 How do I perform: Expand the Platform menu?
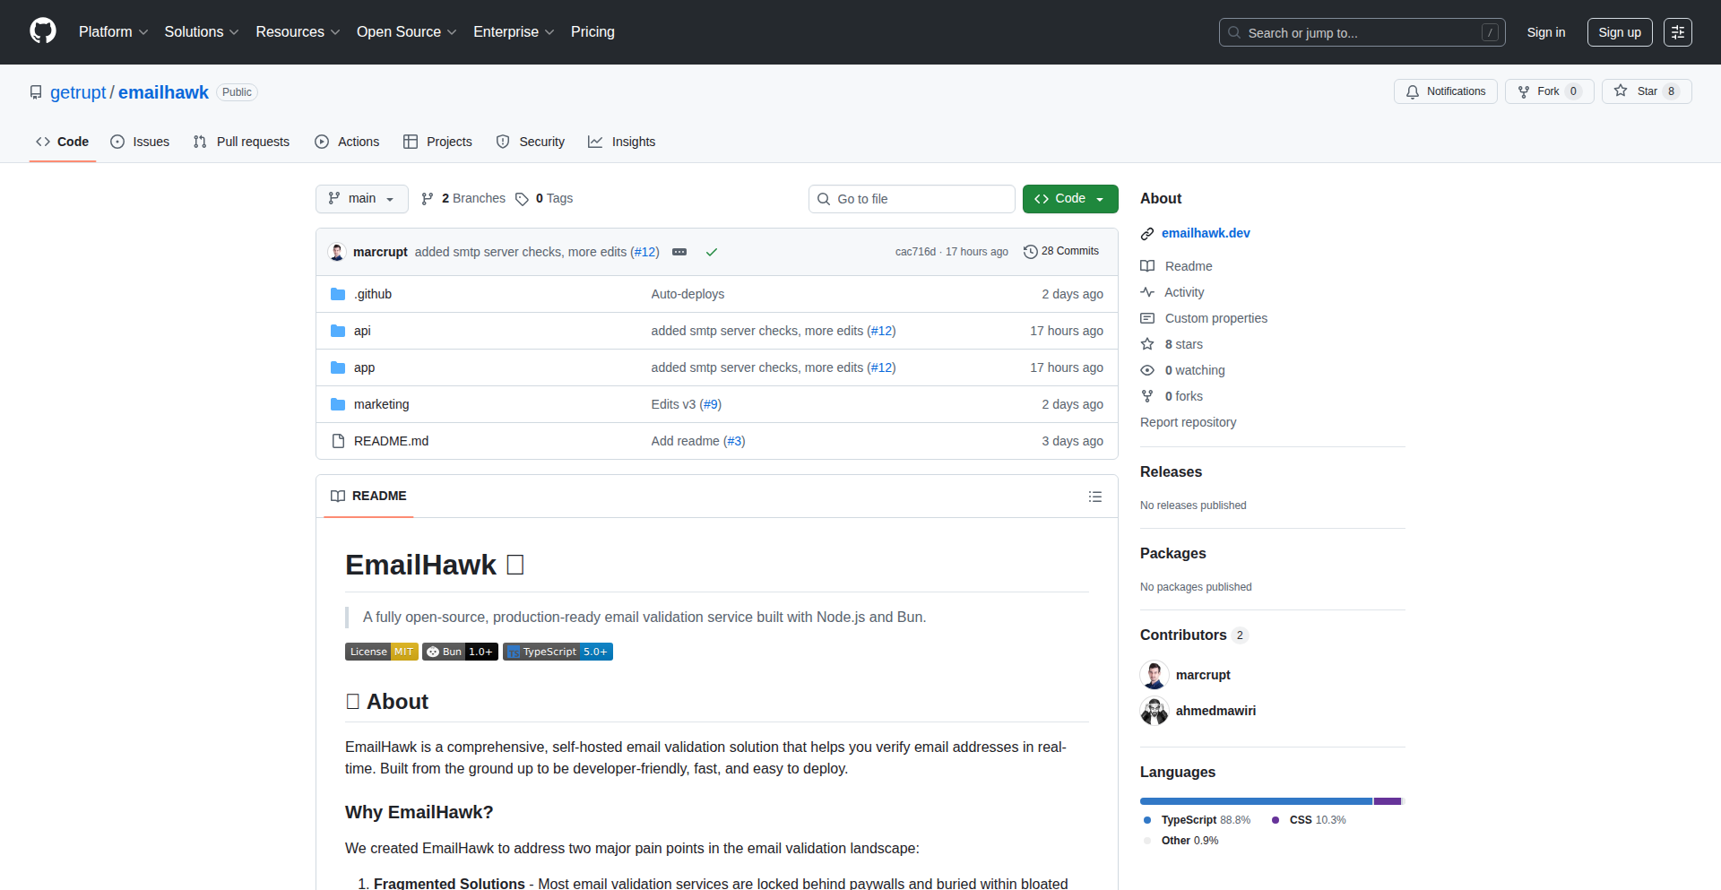pos(113,32)
